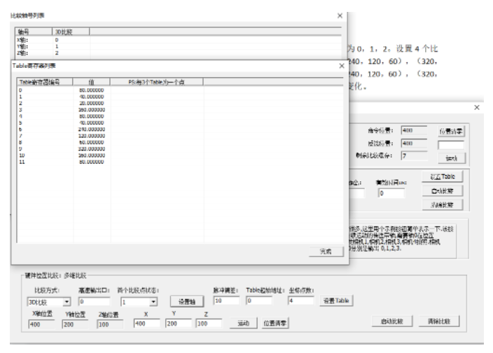Select Table register row 5
The width and height of the screenshot is (493, 353).
tap(180, 123)
